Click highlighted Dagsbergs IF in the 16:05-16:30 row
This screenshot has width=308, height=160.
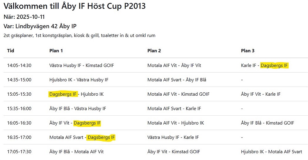tap(87, 123)
